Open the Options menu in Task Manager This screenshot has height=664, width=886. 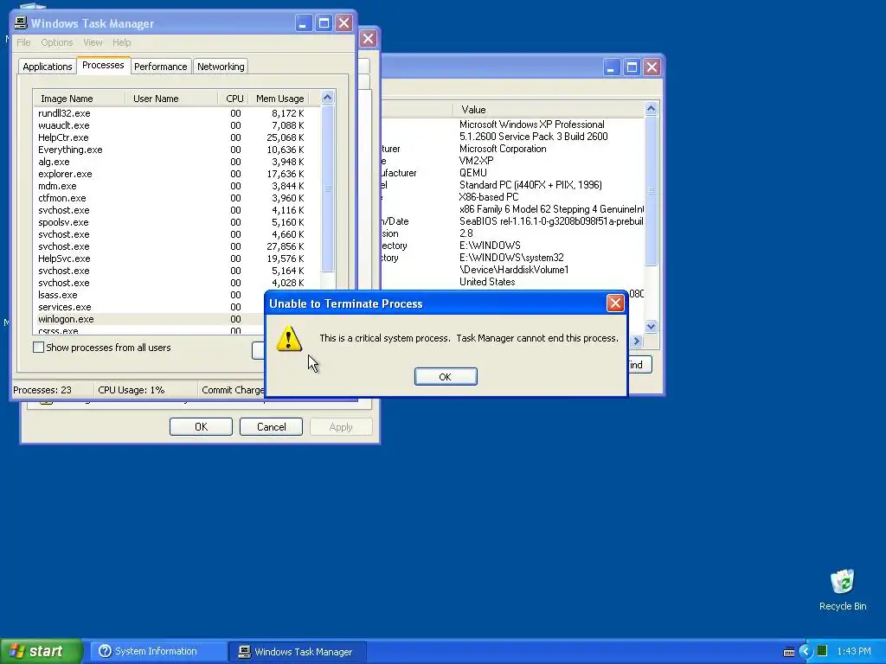(x=56, y=42)
